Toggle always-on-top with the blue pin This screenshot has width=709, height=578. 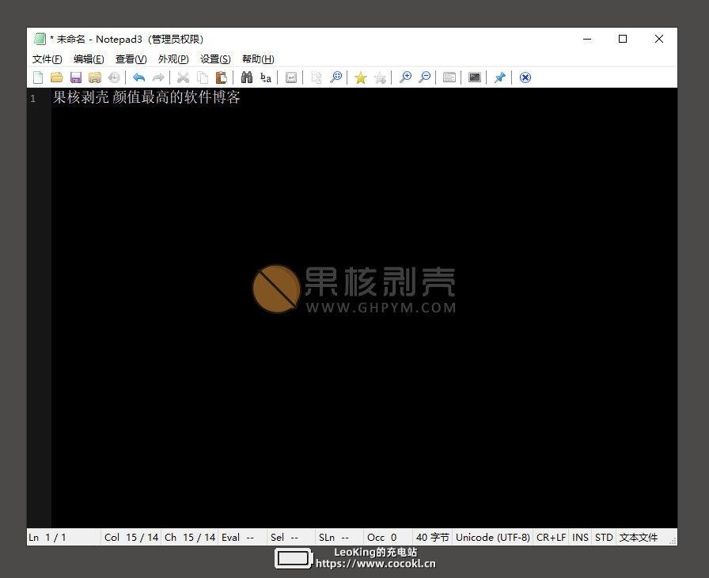(x=499, y=77)
